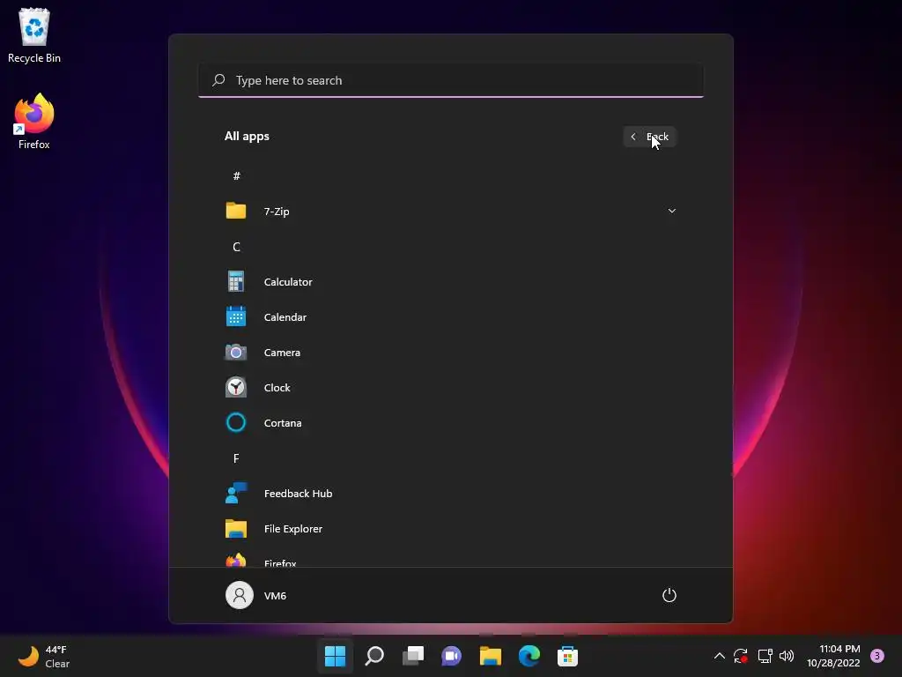This screenshot has height=677, width=902.
Task: Open taskbar Search magnifier
Action: click(x=374, y=656)
